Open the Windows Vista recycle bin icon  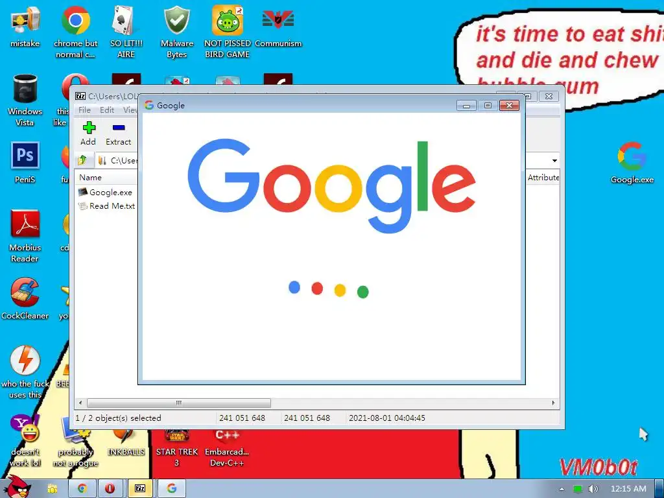25,100
